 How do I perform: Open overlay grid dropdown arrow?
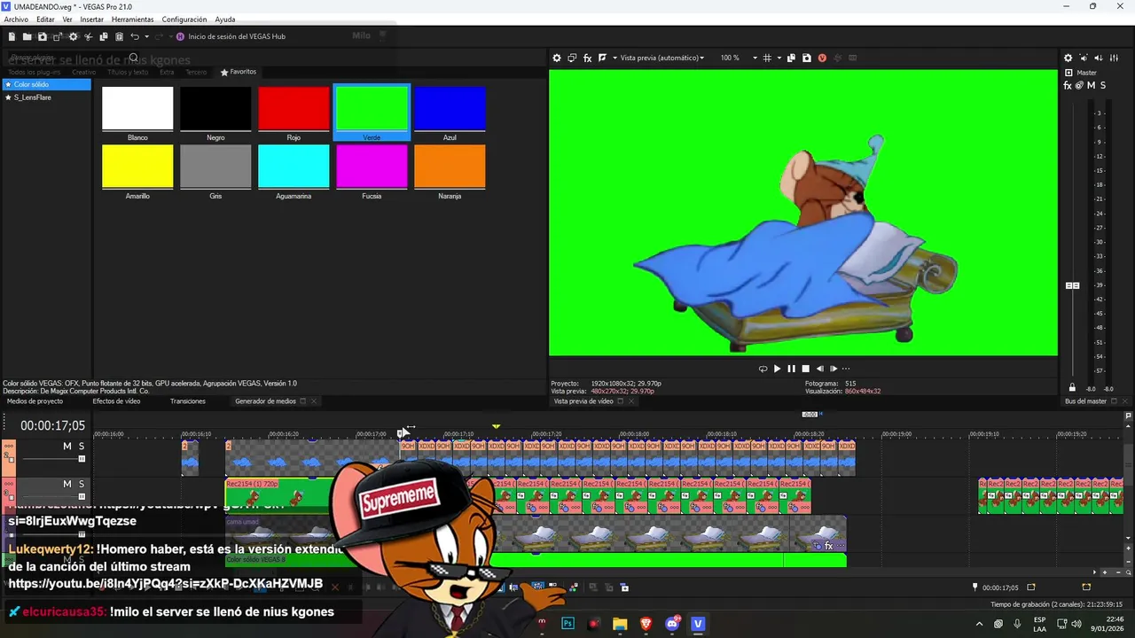coord(779,58)
